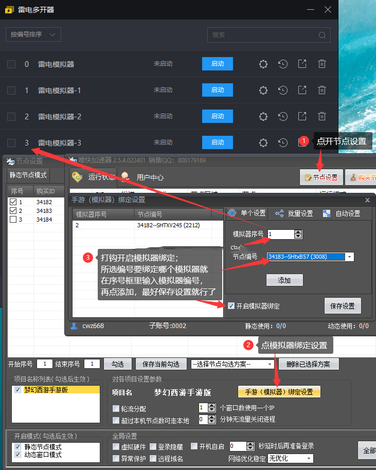Click 保存当前勾选 button

point(161,364)
